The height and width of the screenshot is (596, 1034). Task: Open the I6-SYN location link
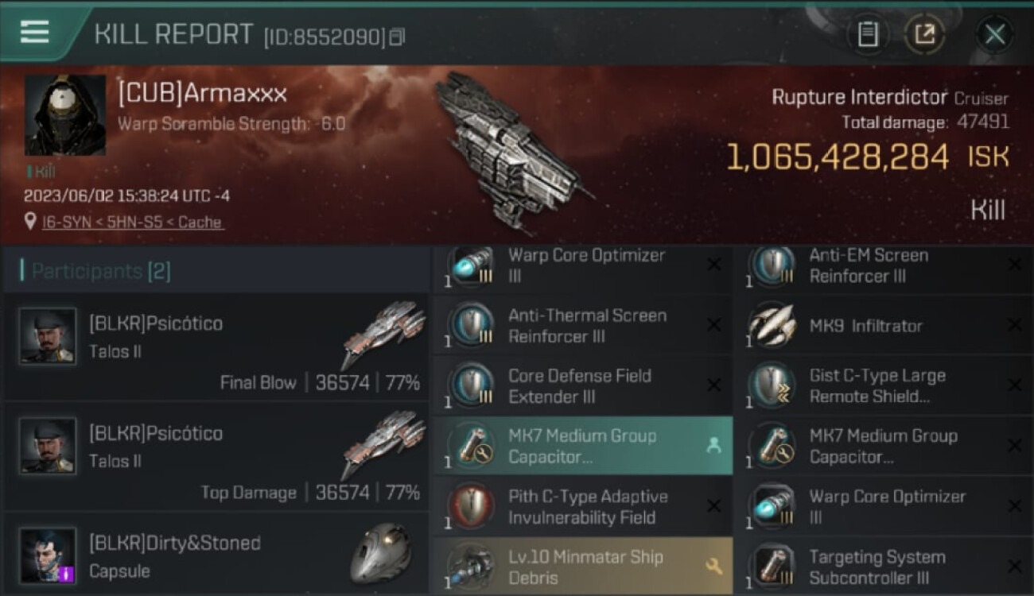coord(132,223)
